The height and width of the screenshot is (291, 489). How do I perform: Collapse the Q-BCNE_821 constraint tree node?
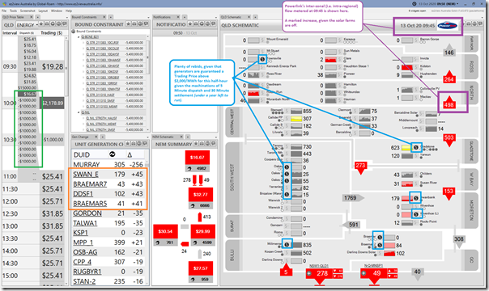pos(79,36)
